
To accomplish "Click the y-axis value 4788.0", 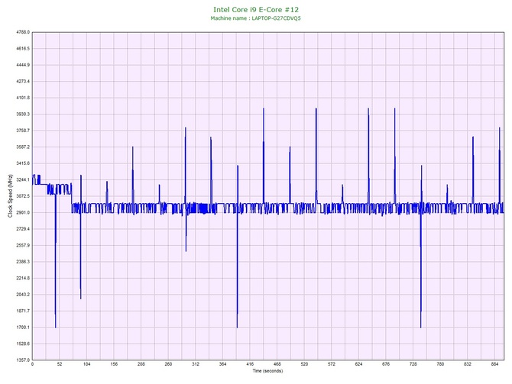I will (23, 32).
